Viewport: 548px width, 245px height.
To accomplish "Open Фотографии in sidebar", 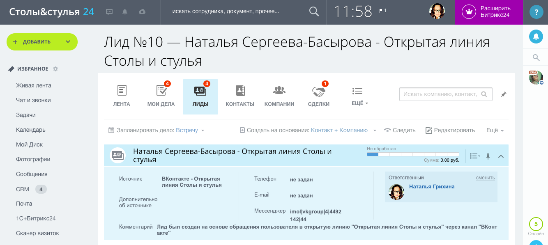I will [33, 159].
